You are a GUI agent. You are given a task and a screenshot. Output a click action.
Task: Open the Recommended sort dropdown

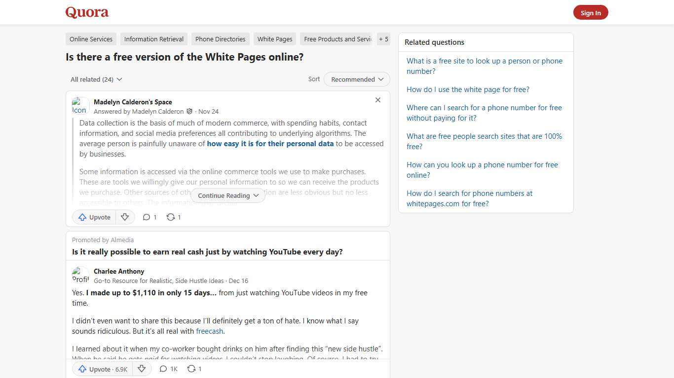[x=356, y=79]
